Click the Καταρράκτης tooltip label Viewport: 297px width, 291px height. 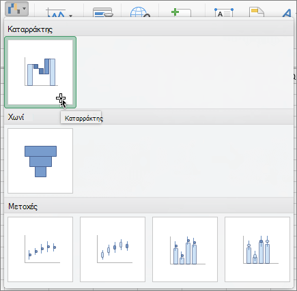point(83,118)
